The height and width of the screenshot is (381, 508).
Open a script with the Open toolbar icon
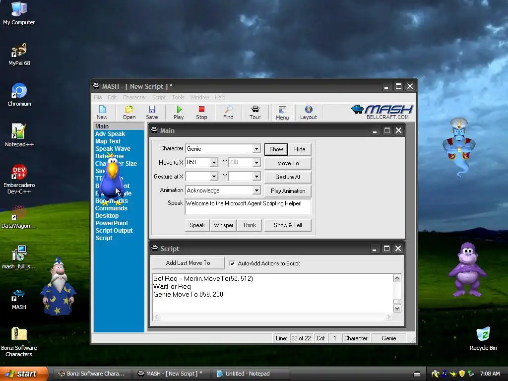(x=129, y=112)
